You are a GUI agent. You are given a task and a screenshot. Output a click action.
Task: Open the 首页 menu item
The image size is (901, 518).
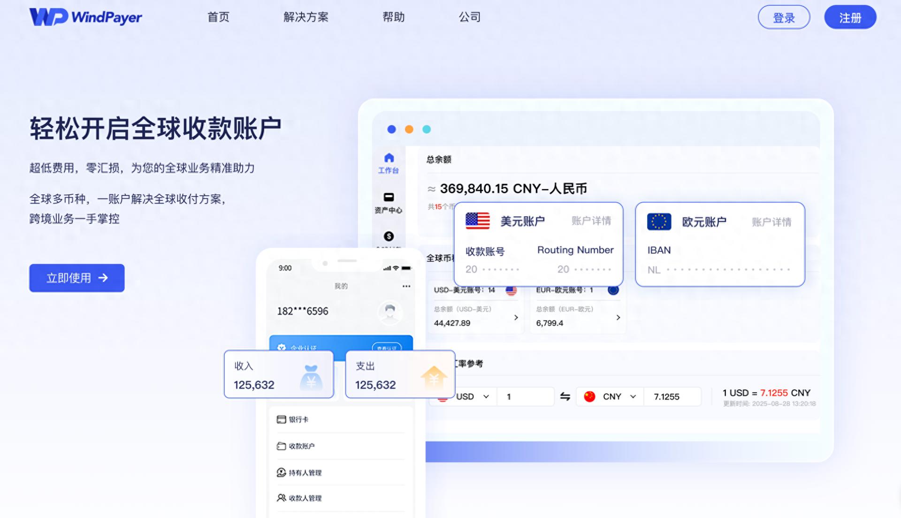pyautogui.click(x=219, y=17)
